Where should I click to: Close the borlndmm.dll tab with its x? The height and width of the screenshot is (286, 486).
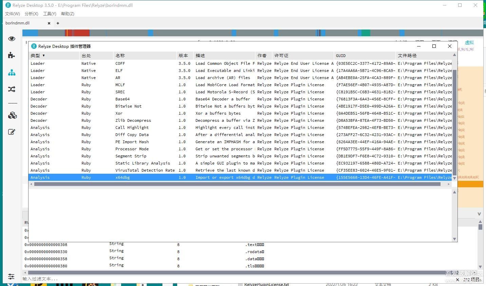point(49,23)
